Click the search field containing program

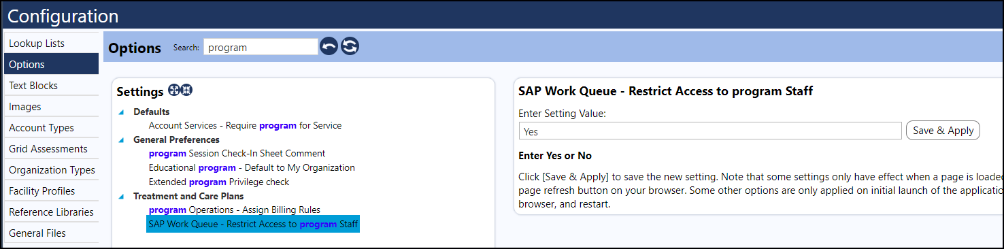point(261,47)
